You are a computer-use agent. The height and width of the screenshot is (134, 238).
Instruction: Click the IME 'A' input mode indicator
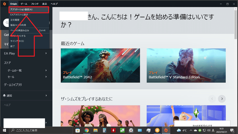click(x=213, y=130)
